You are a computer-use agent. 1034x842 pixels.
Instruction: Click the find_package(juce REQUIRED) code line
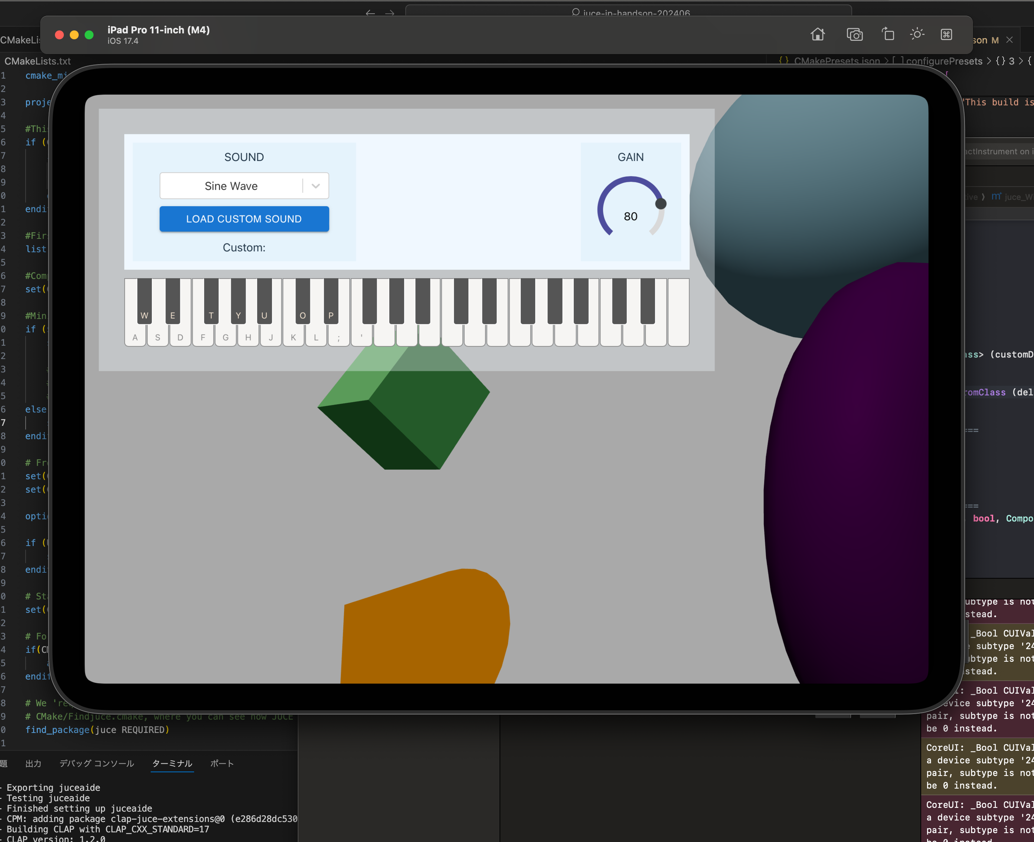pos(97,730)
